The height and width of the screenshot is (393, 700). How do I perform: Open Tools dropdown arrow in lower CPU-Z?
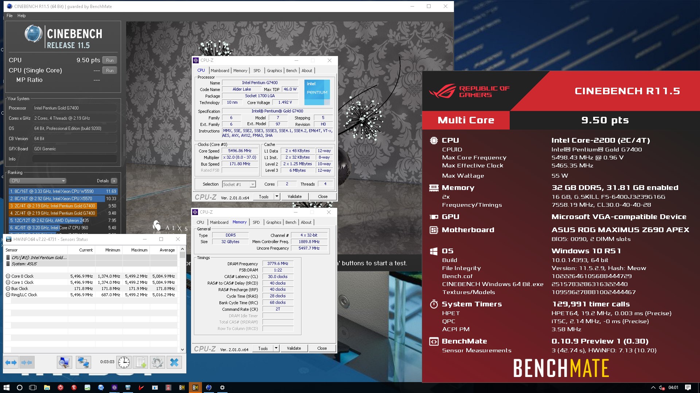pyautogui.click(x=276, y=348)
